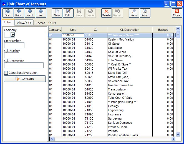
Task: Click the Unit column header
Action: [73, 30]
